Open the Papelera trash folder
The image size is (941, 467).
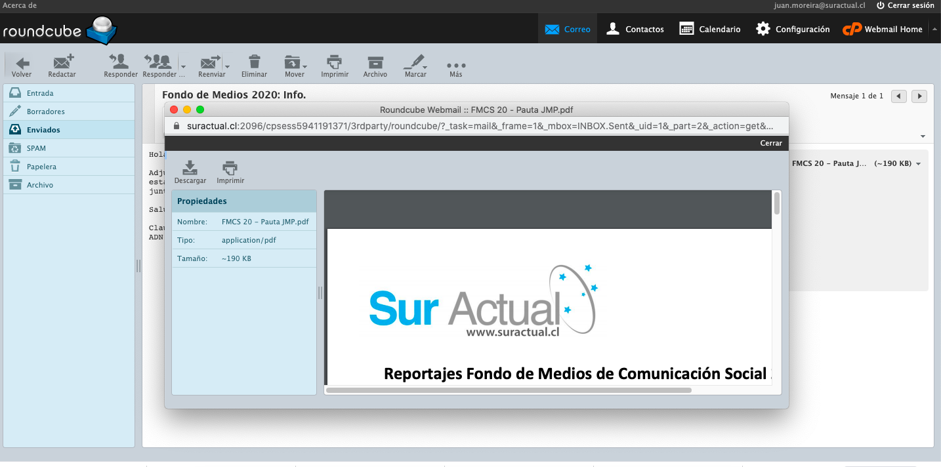click(x=69, y=167)
